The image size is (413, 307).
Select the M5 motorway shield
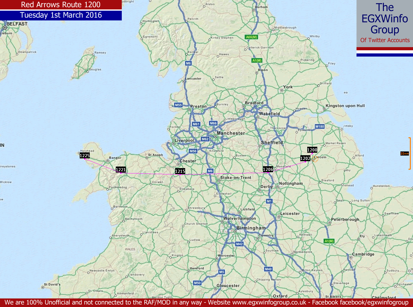click(x=222, y=272)
